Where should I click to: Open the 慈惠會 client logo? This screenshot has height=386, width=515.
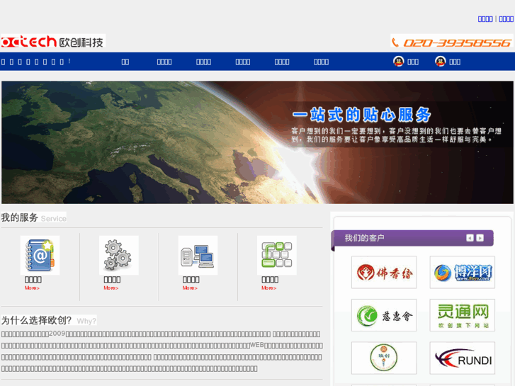pyautogui.click(x=384, y=315)
